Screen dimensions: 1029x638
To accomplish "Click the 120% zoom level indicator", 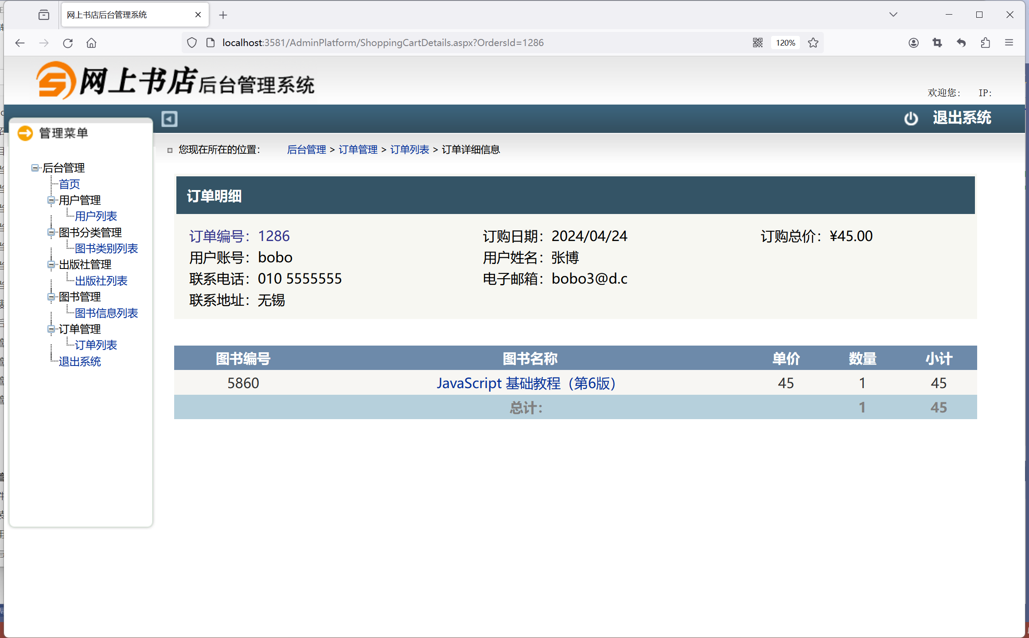I will point(785,43).
